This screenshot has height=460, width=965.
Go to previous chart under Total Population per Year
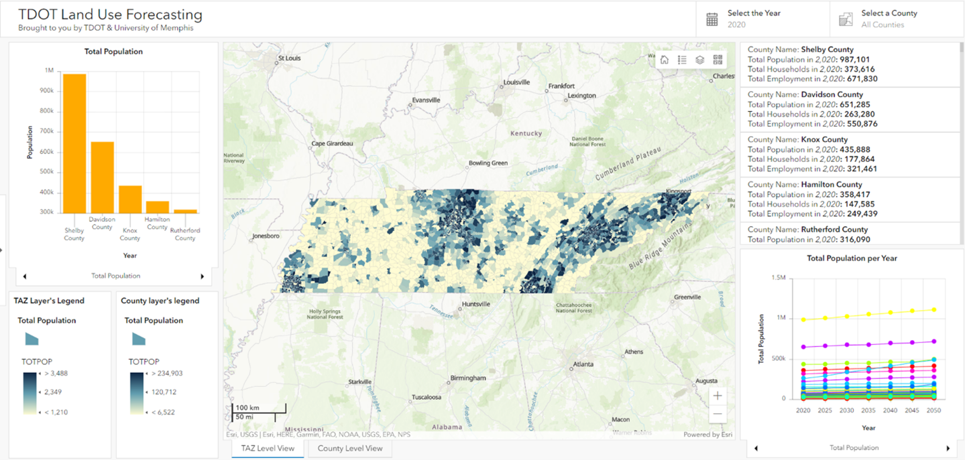pos(756,448)
